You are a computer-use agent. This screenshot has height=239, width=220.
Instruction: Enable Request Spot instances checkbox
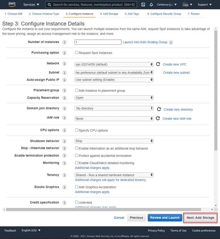click(x=76, y=52)
